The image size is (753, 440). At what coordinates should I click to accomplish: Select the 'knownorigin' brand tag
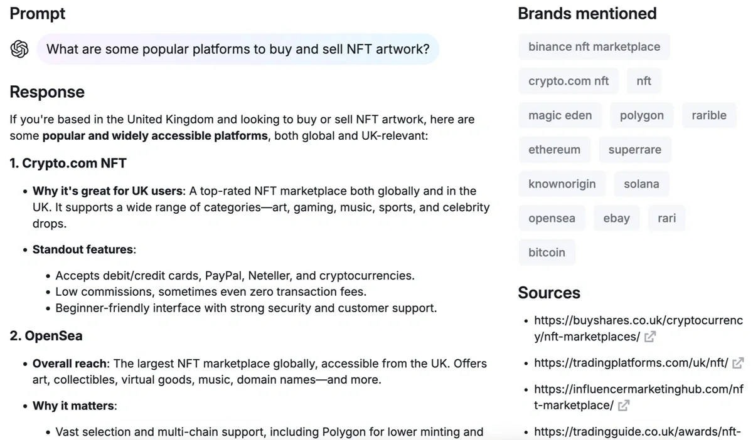click(x=562, y=184)
